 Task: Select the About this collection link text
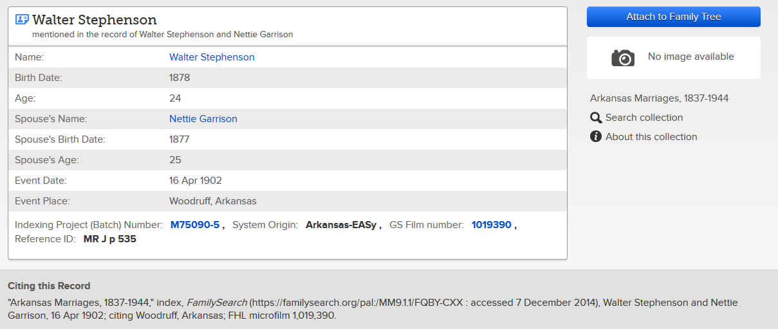click(x=651, y=137)
